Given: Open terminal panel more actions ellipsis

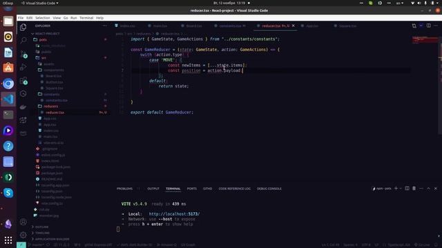Looking at the screenshot, I should tap(421, 188).
